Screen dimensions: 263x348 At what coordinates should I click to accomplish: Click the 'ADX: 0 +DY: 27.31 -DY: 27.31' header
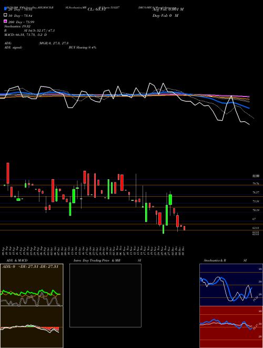pyautogui.click(x=30, y=267)
